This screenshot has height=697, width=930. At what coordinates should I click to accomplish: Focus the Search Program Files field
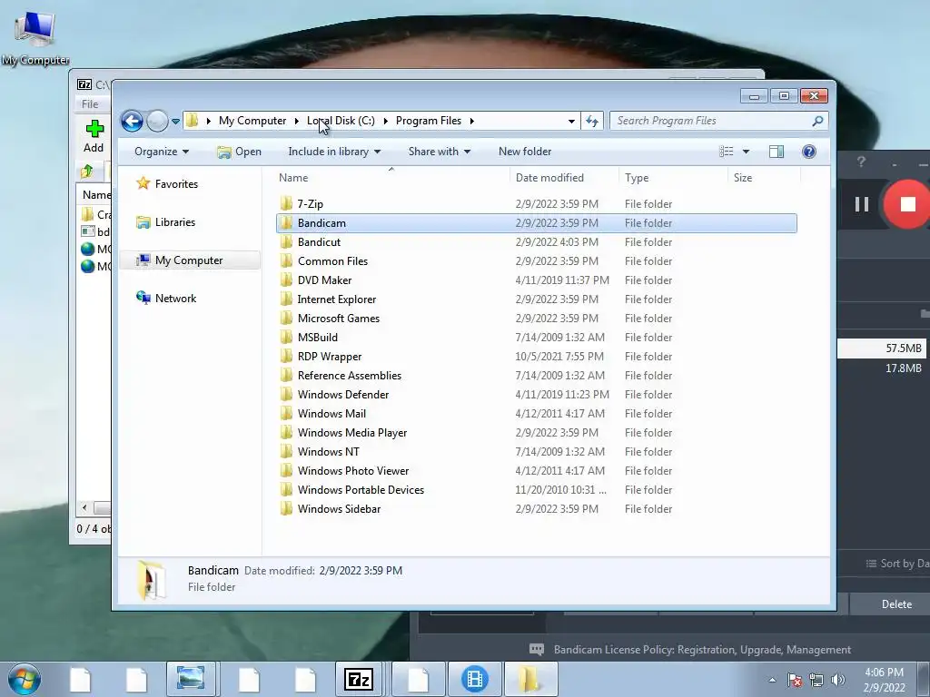pos(718,121)
